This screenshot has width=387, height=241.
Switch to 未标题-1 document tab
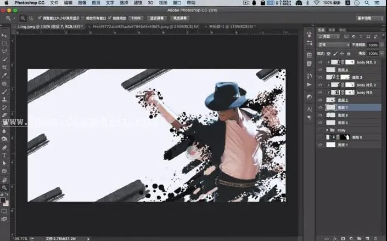coord(232,27)
